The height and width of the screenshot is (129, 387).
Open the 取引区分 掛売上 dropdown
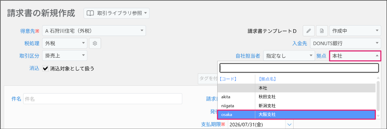65,56
